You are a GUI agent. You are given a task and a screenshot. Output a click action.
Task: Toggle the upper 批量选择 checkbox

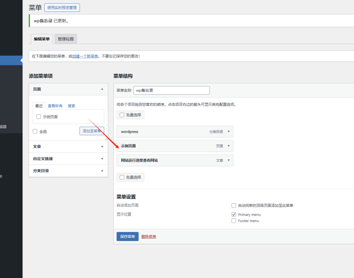pyautogui.click(x=122, y=115)
